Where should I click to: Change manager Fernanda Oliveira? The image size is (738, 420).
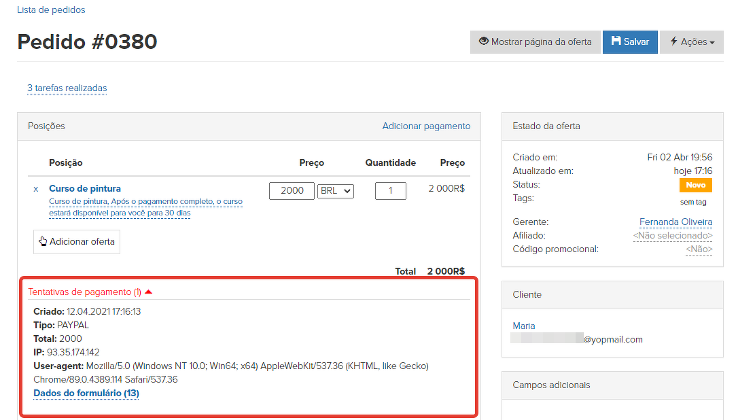675,222
